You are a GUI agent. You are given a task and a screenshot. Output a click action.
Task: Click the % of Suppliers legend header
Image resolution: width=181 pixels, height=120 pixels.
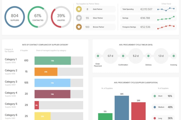coord(163,88)
